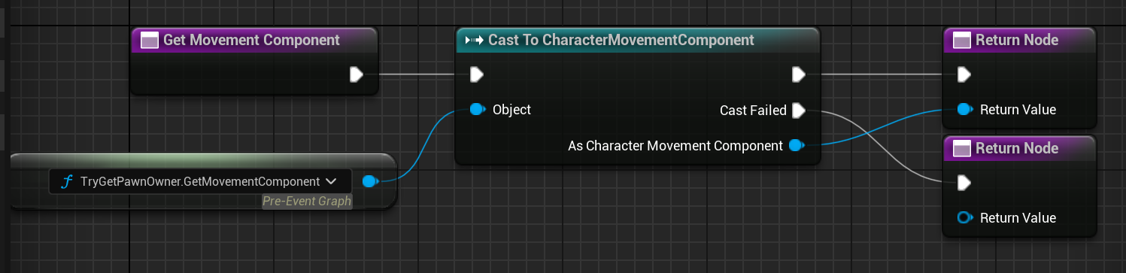
Task: Click Cast node exec input pin
Action: [x=477, y=74]
